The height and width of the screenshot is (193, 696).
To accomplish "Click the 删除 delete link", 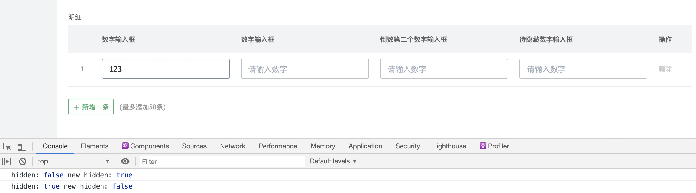I will pos(665,69).
